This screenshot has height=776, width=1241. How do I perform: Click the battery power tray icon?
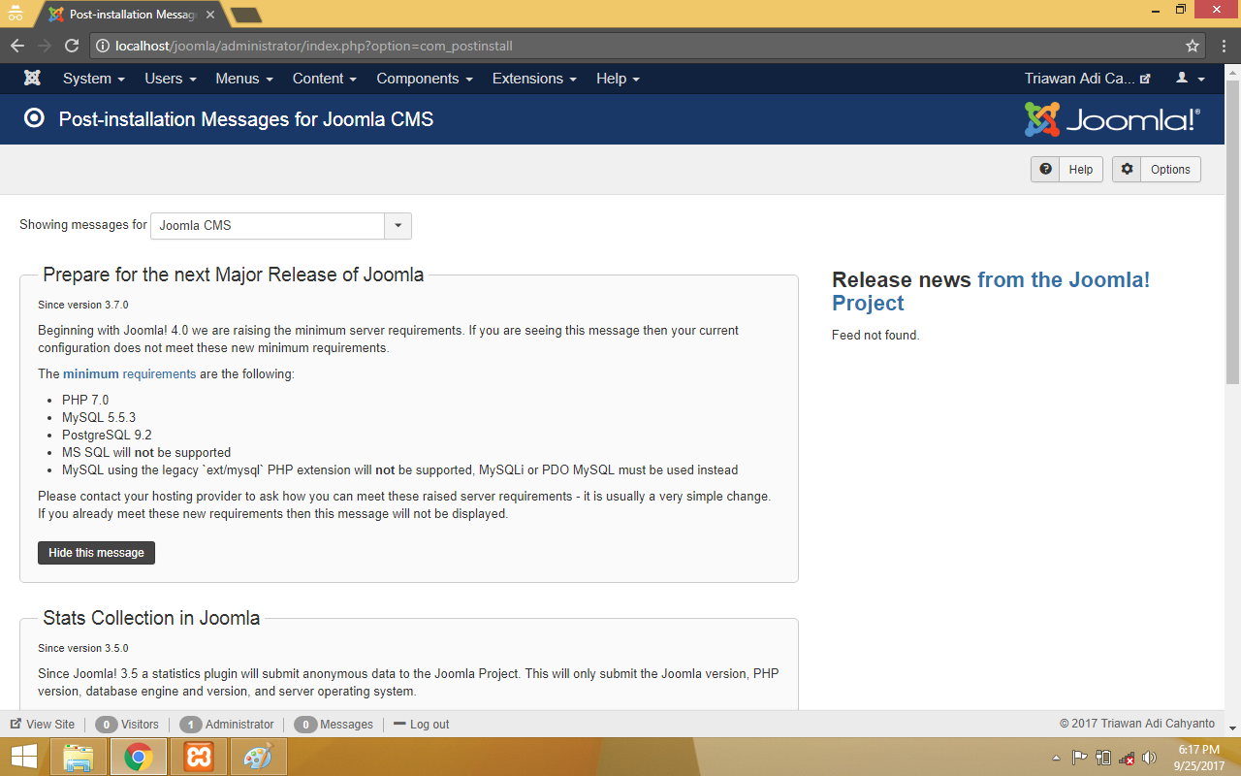(x=1103, y=758)
